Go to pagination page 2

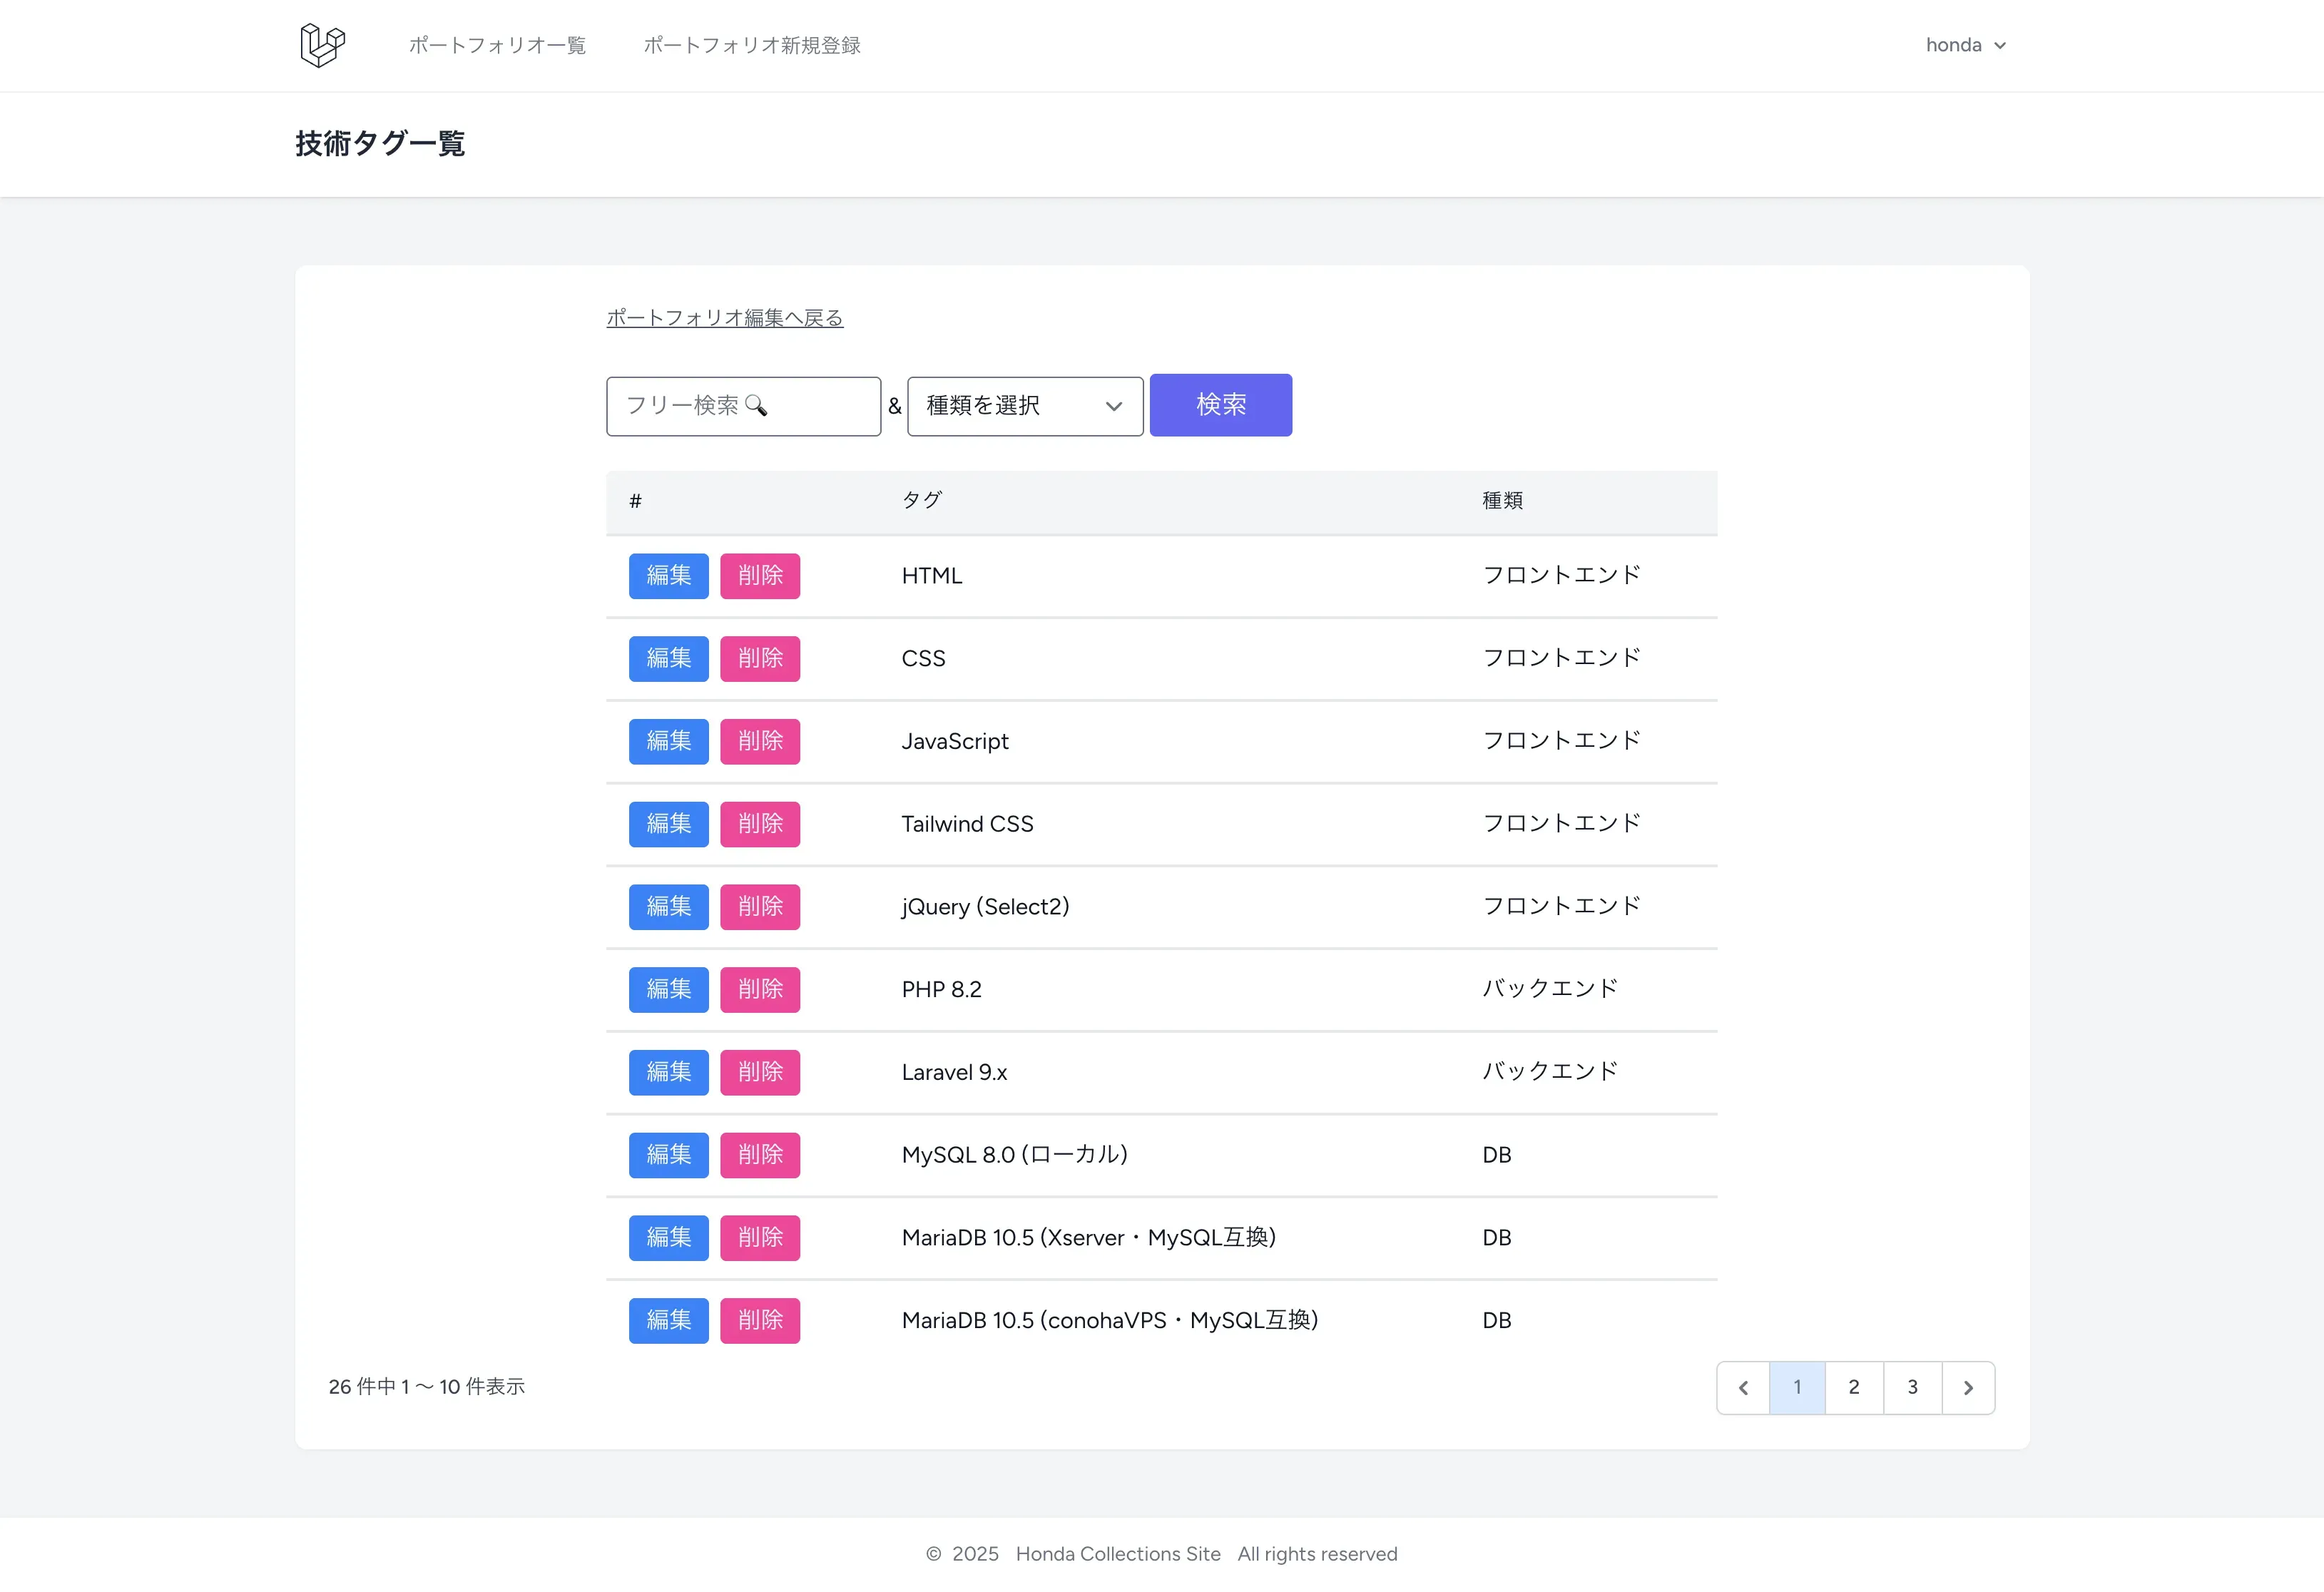[1854, 1387]
